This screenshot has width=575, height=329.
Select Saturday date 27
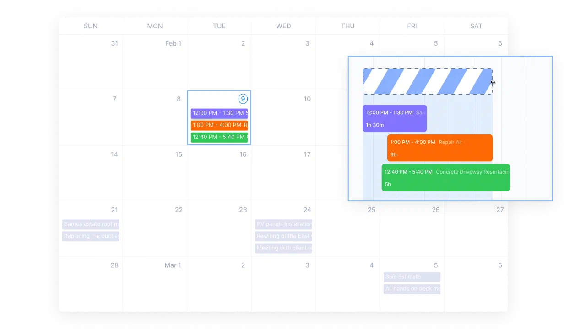pos(500,210)
